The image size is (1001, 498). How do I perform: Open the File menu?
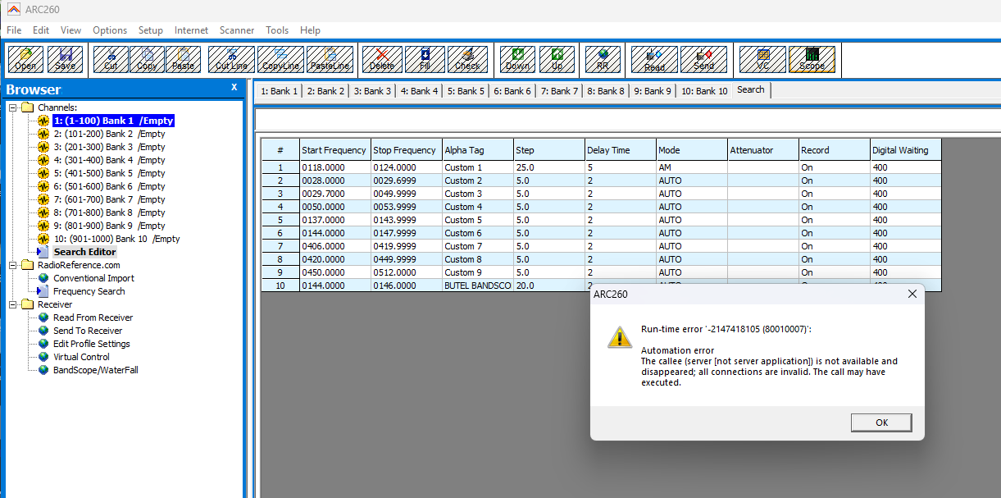click(14, 30)
